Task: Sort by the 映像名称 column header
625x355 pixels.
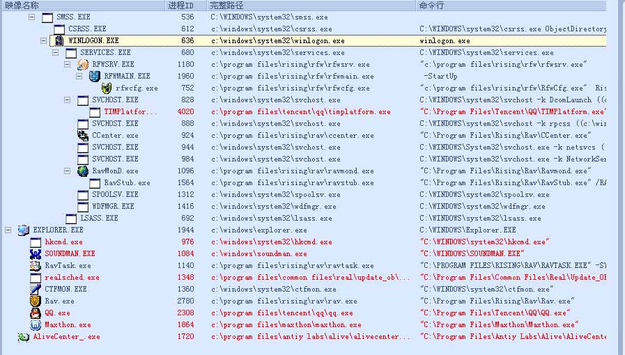Action: [83, 6]
